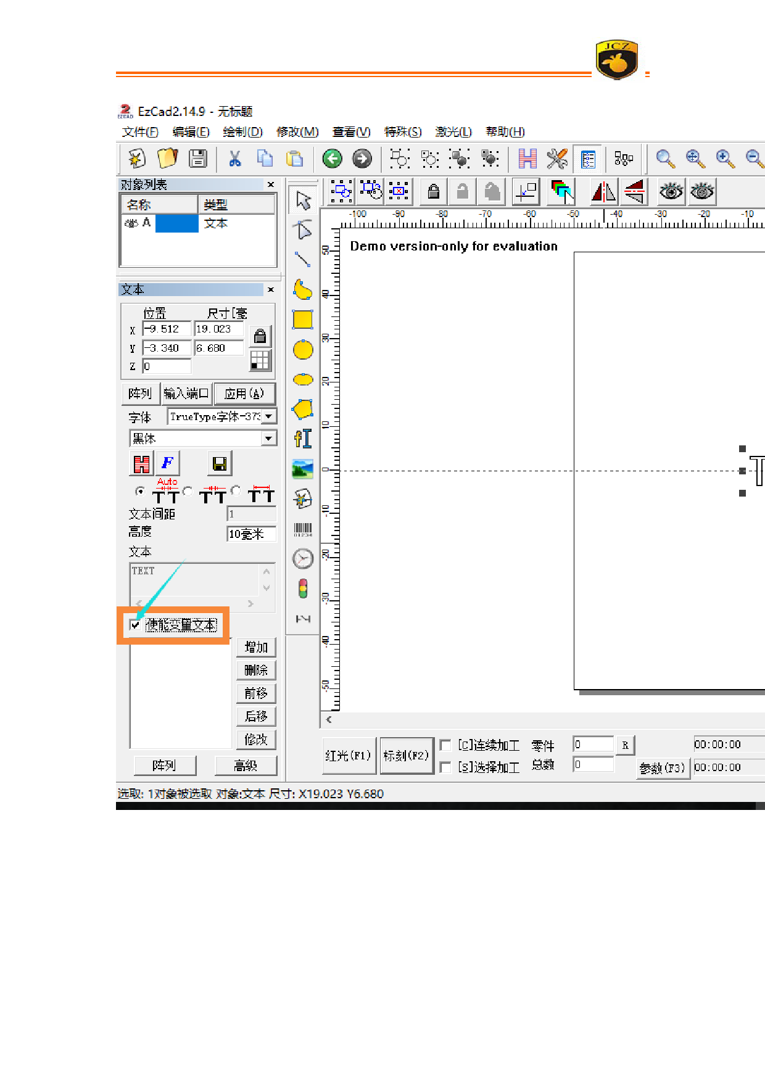This screenshot has height=1082, width=765.
Task: Select the text drawing tool
Action: [x=302, y=439]
